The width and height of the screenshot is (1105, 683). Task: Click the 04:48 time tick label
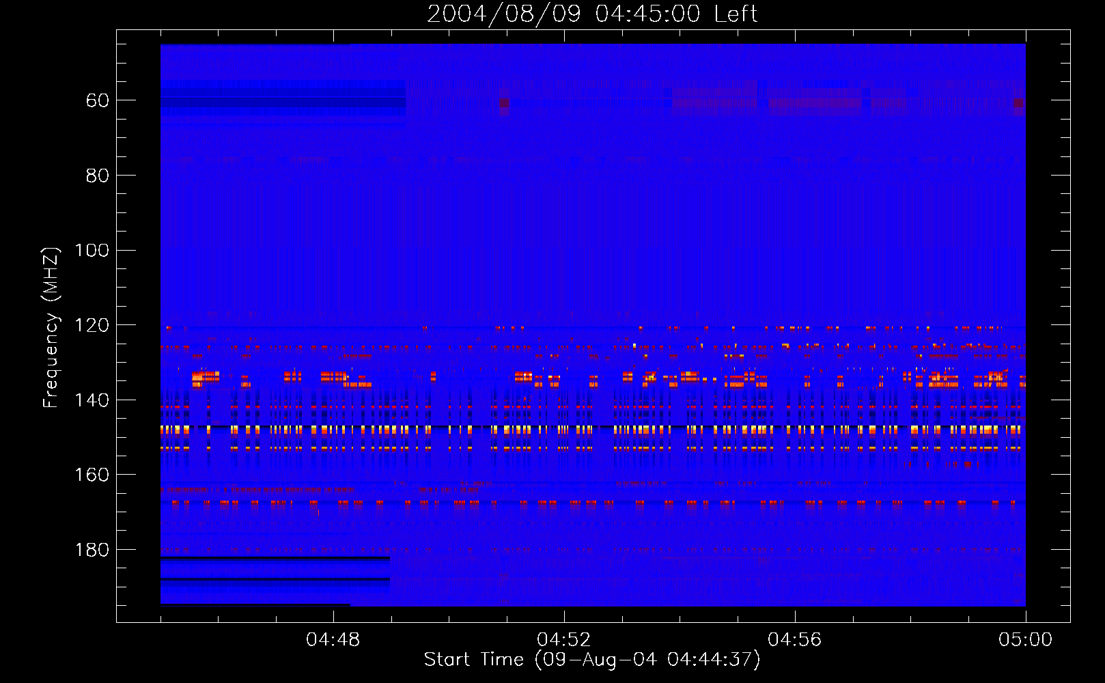coord(333,640)
